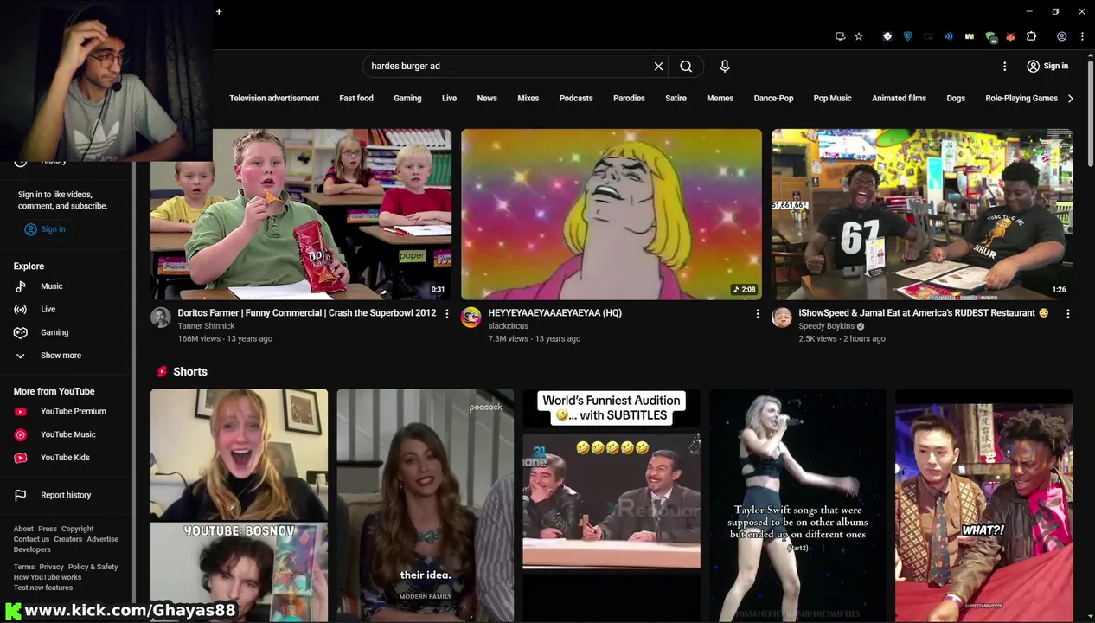Click Speedy Boykins channel avatar
The width and height of the screenshot is (1095, 623).
781,317
